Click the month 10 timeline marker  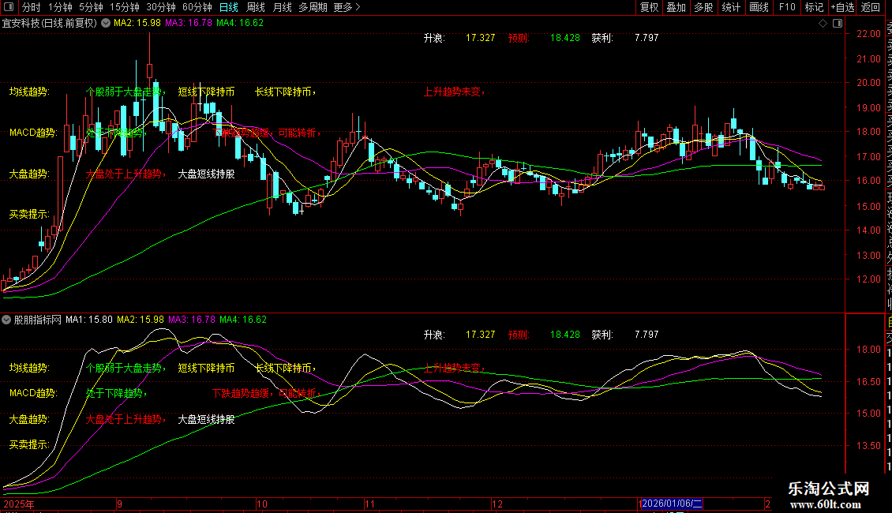click(262, 504)
